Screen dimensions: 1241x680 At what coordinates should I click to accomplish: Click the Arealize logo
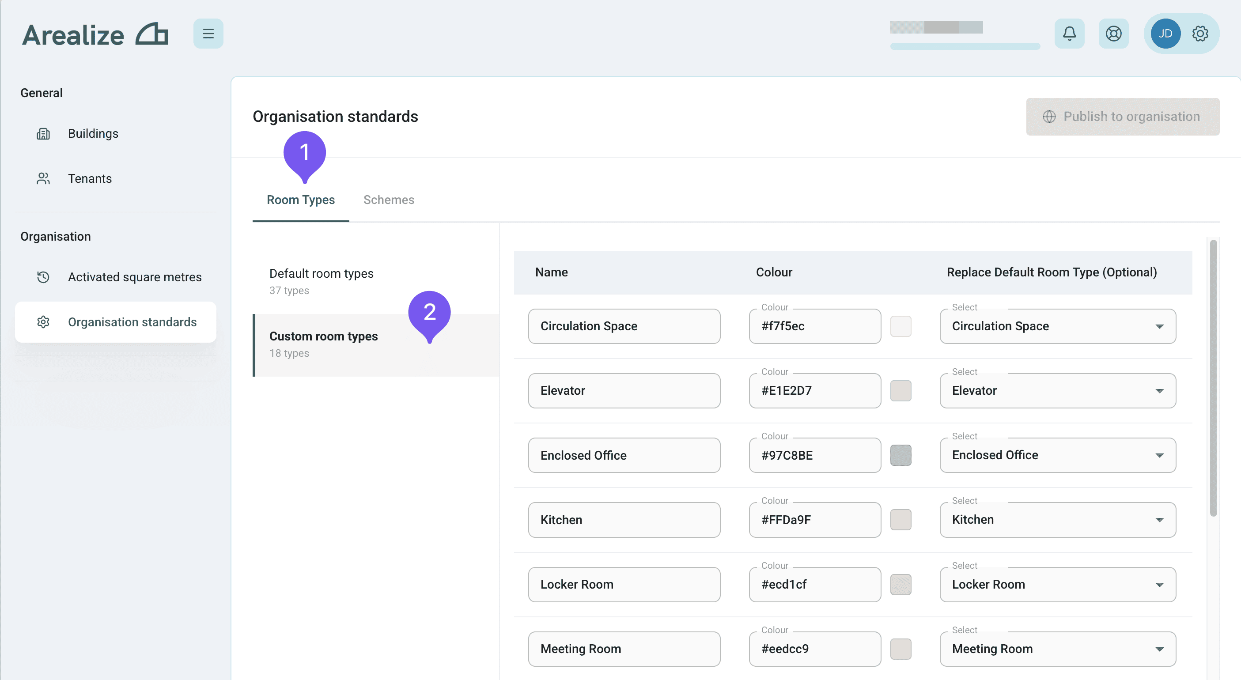tap(95, 35)
